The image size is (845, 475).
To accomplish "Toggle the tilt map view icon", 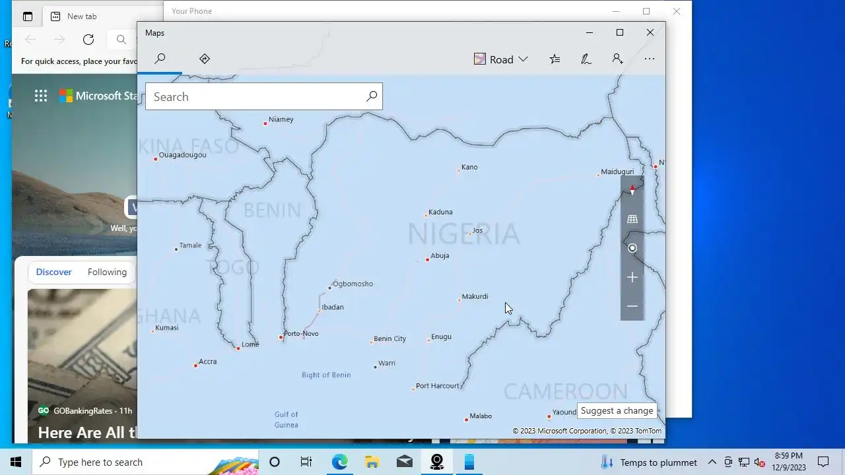I will [x=632, y=219].
